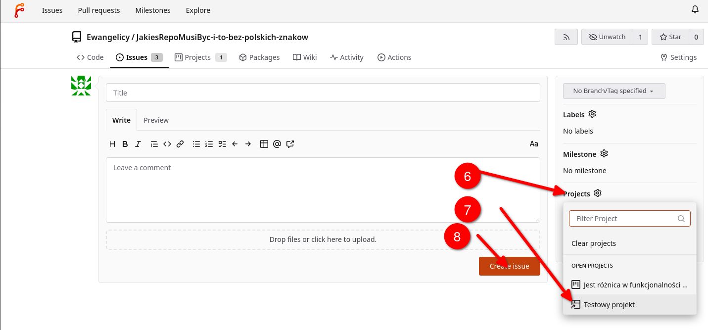
Task: Insert a link using the toolbar icon
Action: click(x=180, y=144)
